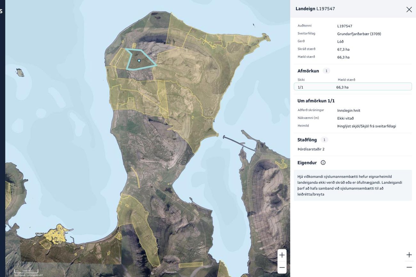Select the center point marker of the highlighted parcel
This screenshot has height=277, width=416.
click(139, 60)
